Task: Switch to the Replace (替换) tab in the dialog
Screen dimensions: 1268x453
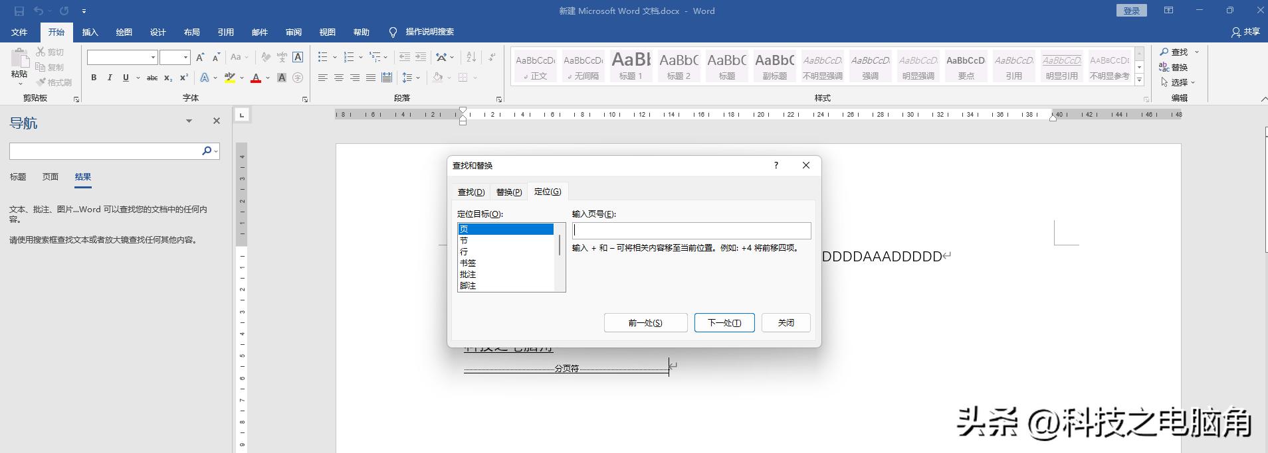Action: point(509,192)
